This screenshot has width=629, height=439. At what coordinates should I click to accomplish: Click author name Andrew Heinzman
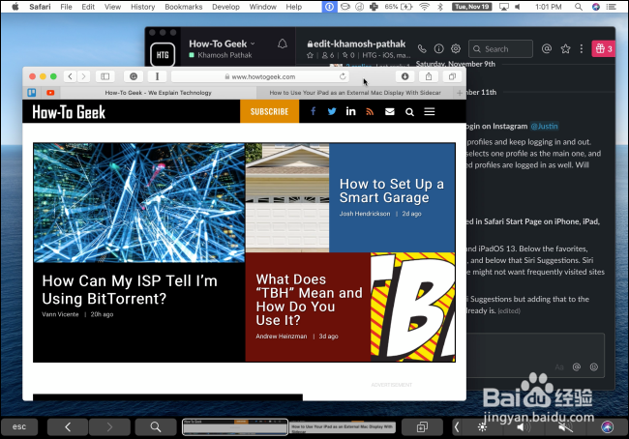[x=282, y=336]
